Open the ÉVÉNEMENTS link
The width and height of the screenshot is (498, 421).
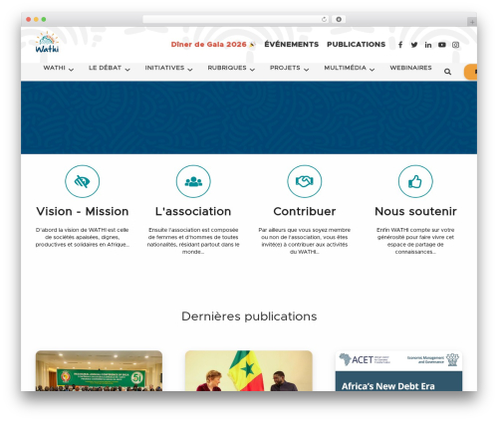click(x=292, y=44)
